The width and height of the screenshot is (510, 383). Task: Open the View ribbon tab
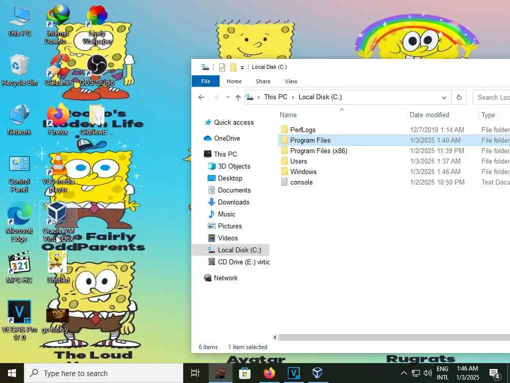click(291, 81)
